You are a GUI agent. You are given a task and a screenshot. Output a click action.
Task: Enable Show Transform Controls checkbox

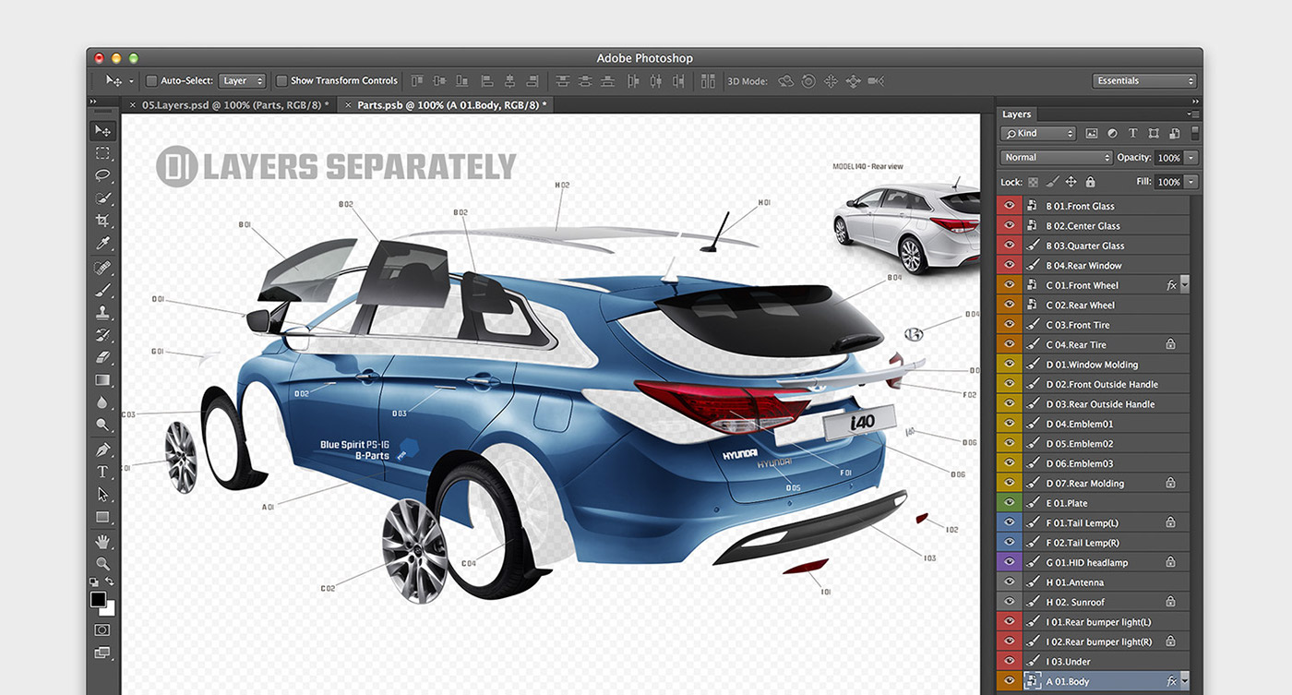[x=282, y=81]
